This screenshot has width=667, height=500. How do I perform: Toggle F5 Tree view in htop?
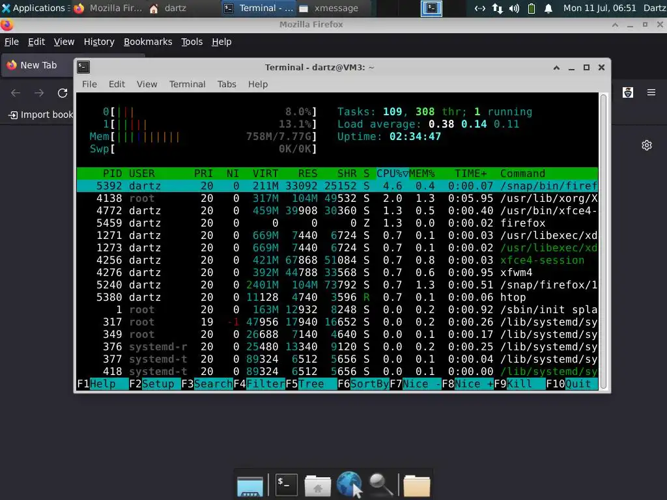click(311, 384)
